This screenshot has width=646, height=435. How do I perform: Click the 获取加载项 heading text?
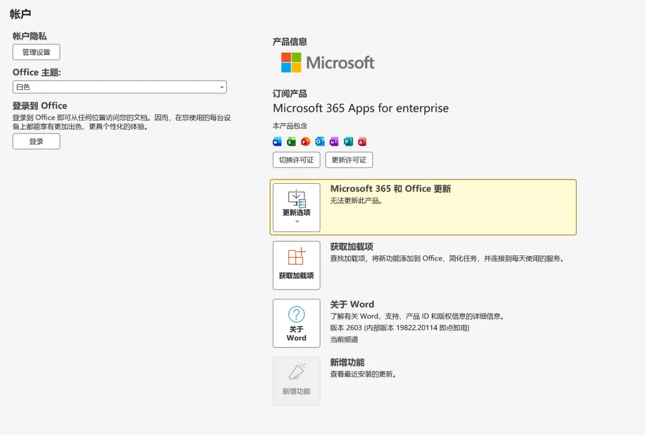click(x=352, y=247)
